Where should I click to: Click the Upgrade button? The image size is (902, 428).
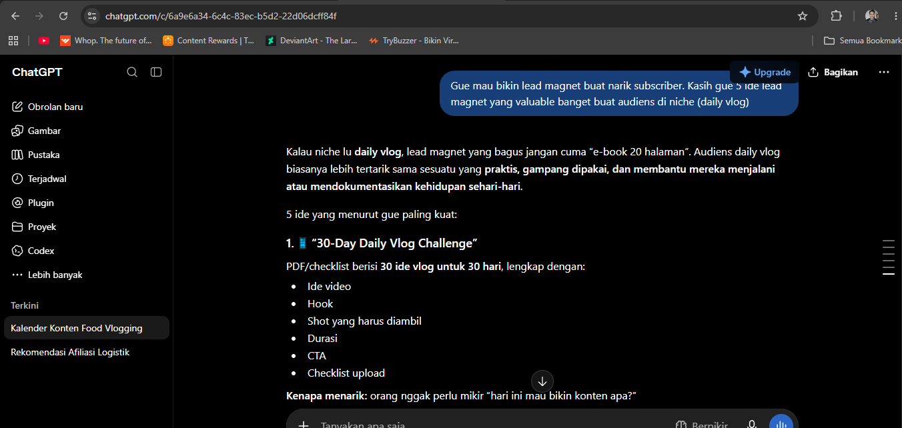(x=765, y=72)
